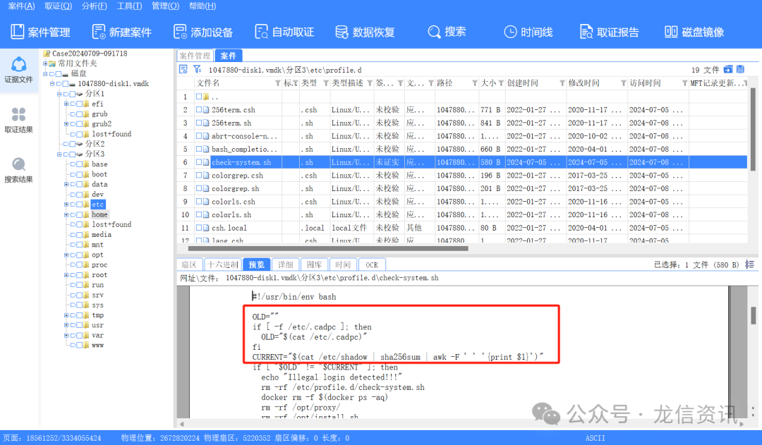Collapse the 分区3 tree node

[x=59, y=154]
